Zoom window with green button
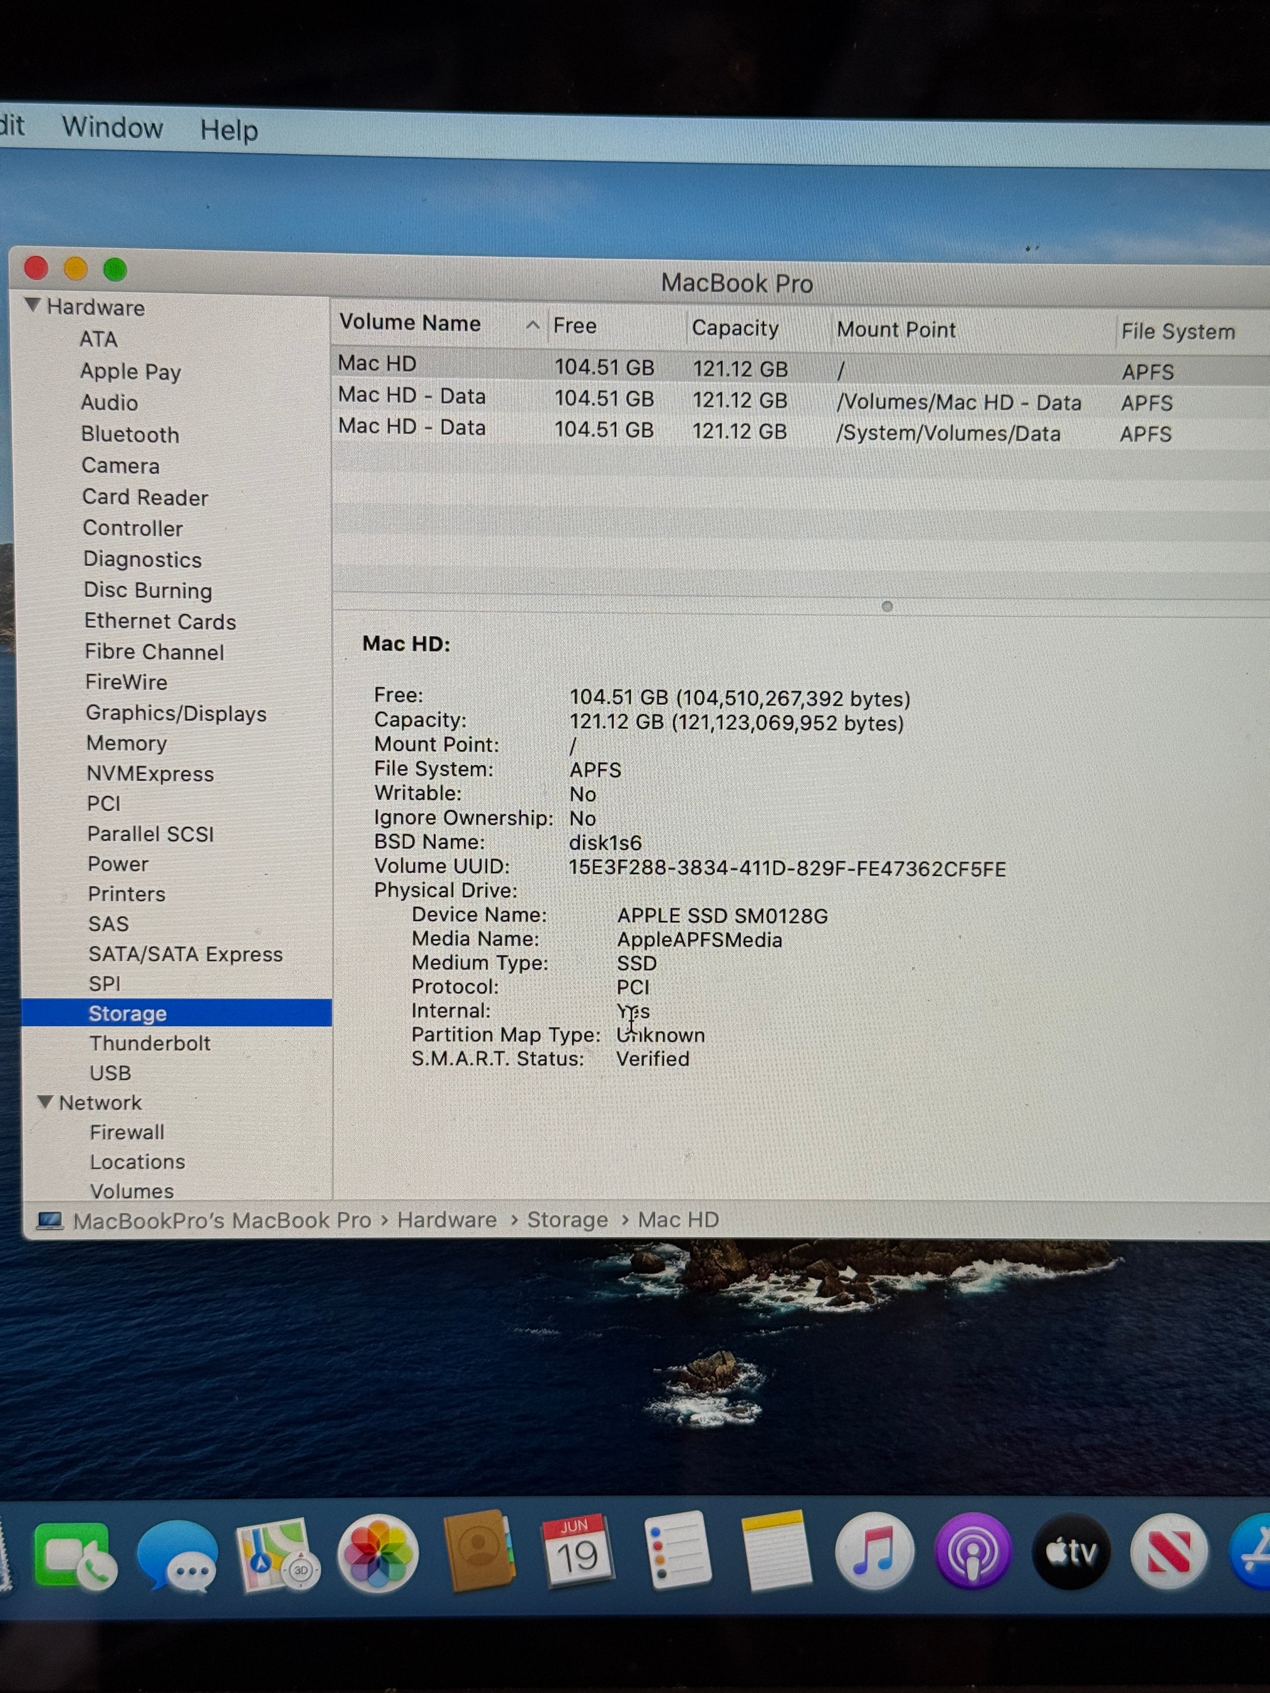 (x=115, y=270)
